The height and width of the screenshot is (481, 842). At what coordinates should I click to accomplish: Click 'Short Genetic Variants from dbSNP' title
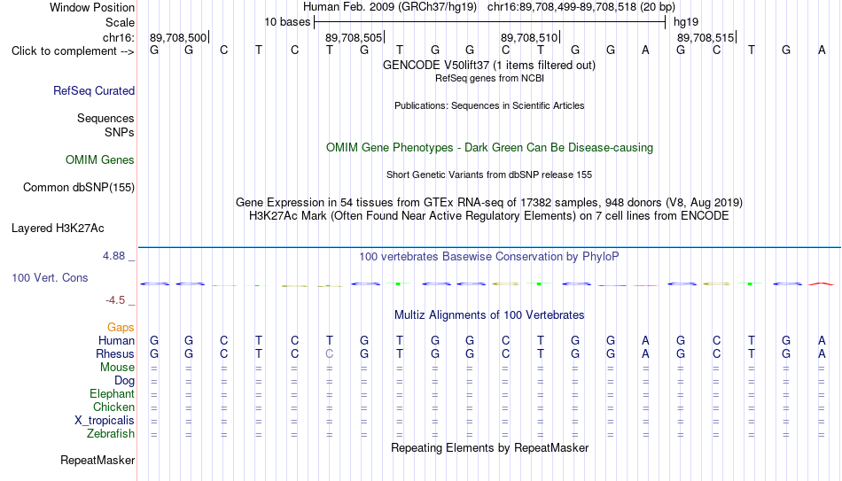point(489,175)
